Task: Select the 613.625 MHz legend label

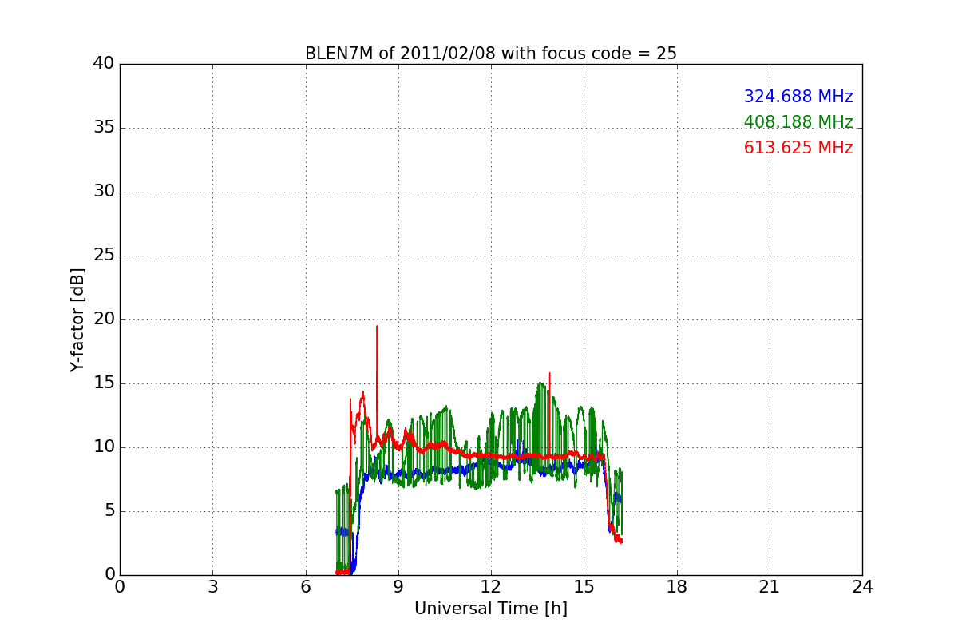Action: click(x=798, y=148)
